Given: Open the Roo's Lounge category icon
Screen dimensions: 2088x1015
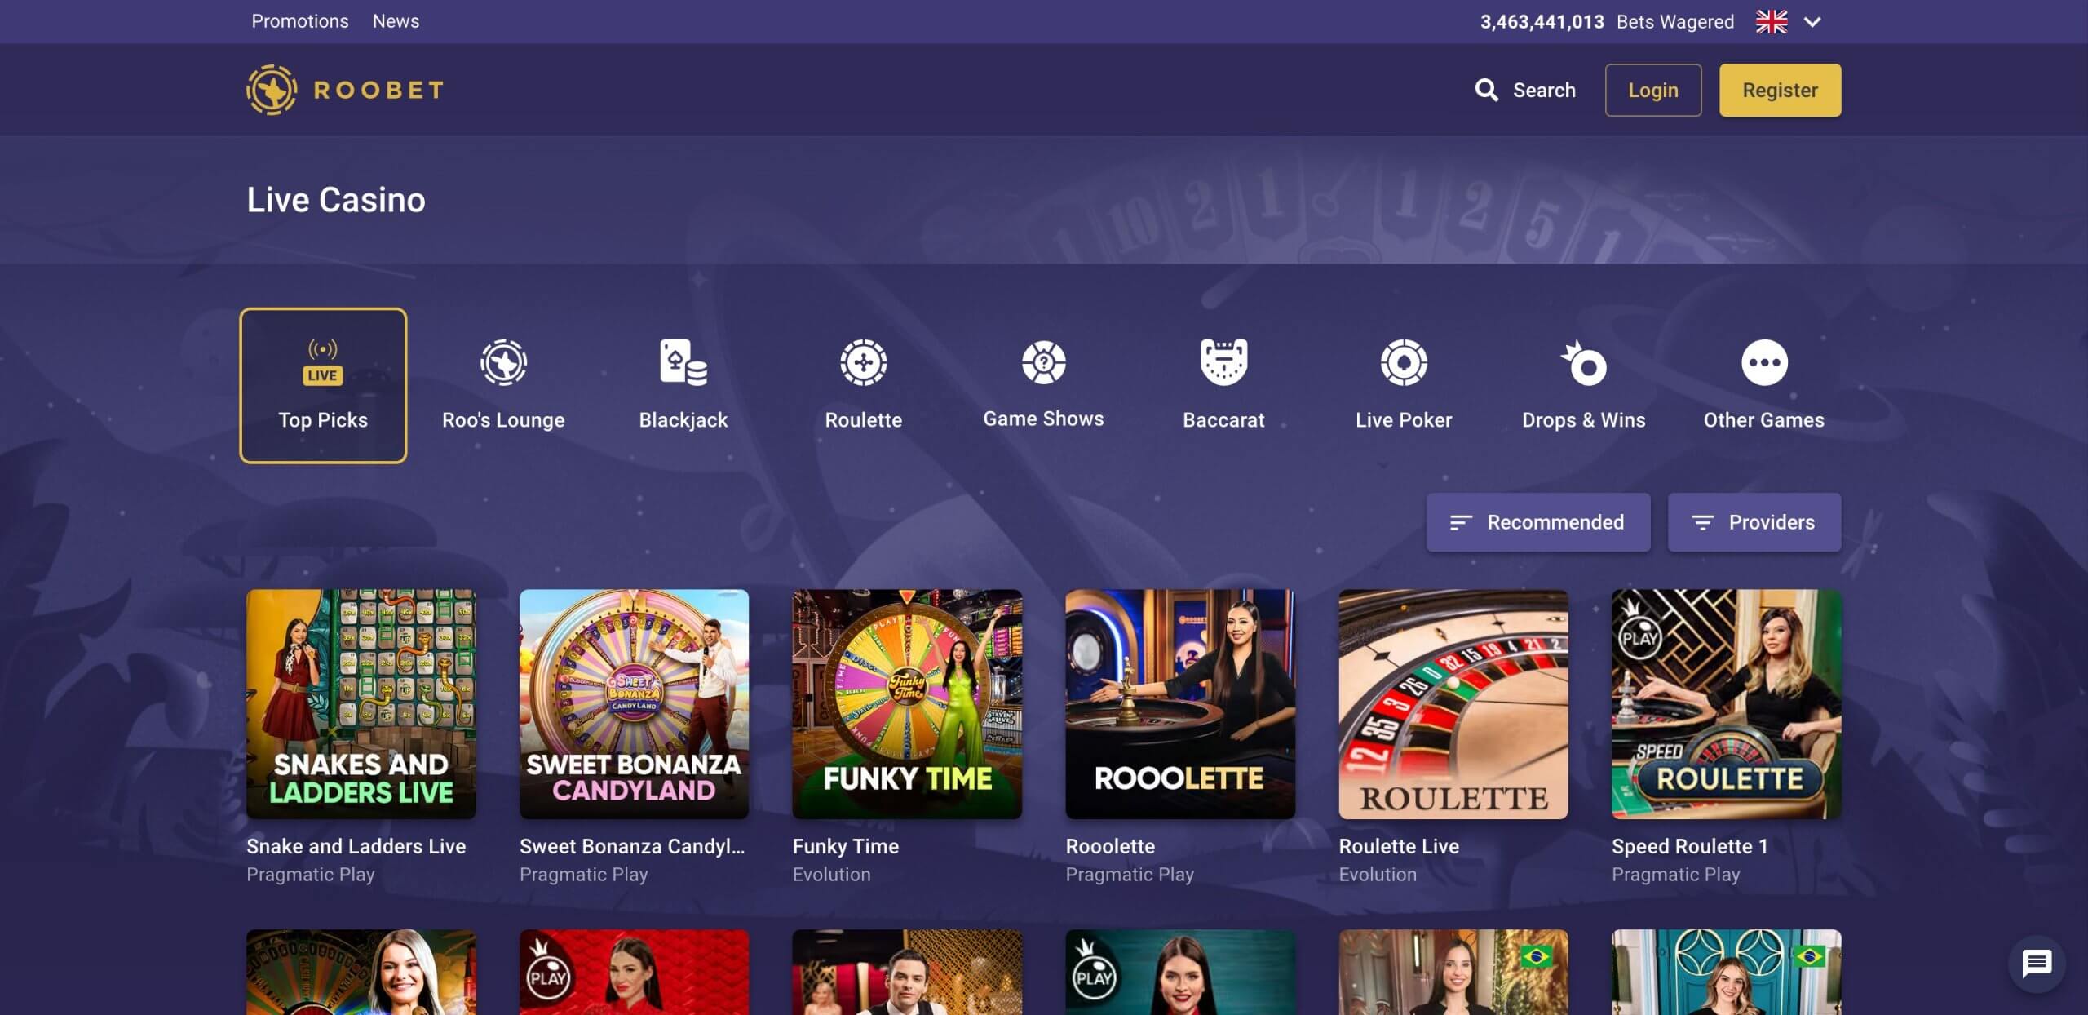Looking at the screenshot, I should pos(503,362).
